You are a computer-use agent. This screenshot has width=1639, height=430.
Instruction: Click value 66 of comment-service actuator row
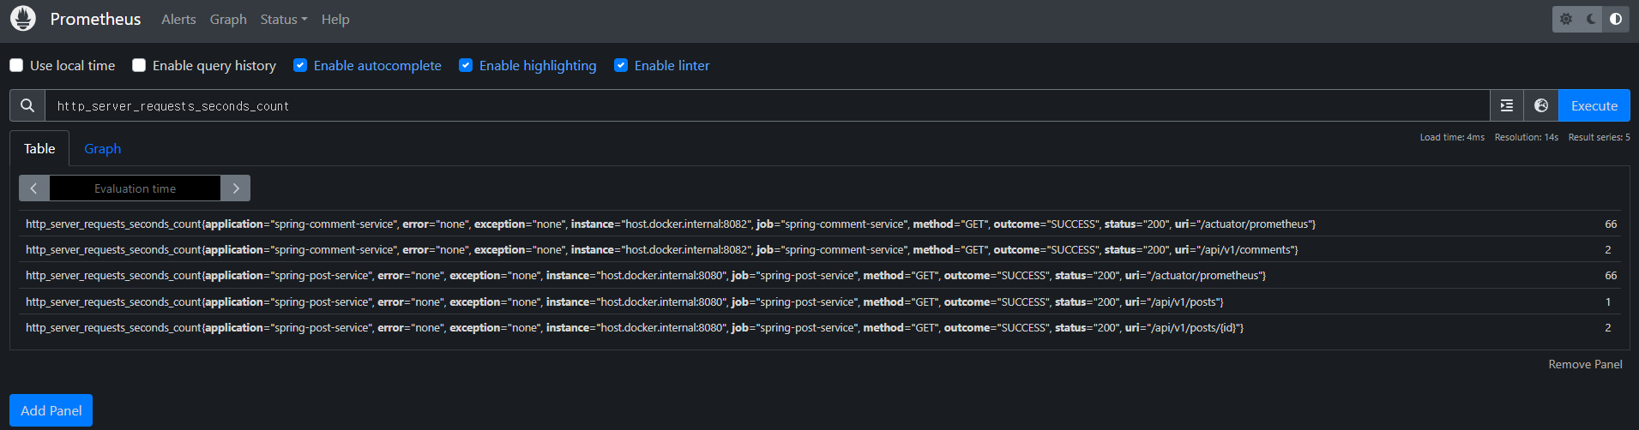(x=1611, y=224)
